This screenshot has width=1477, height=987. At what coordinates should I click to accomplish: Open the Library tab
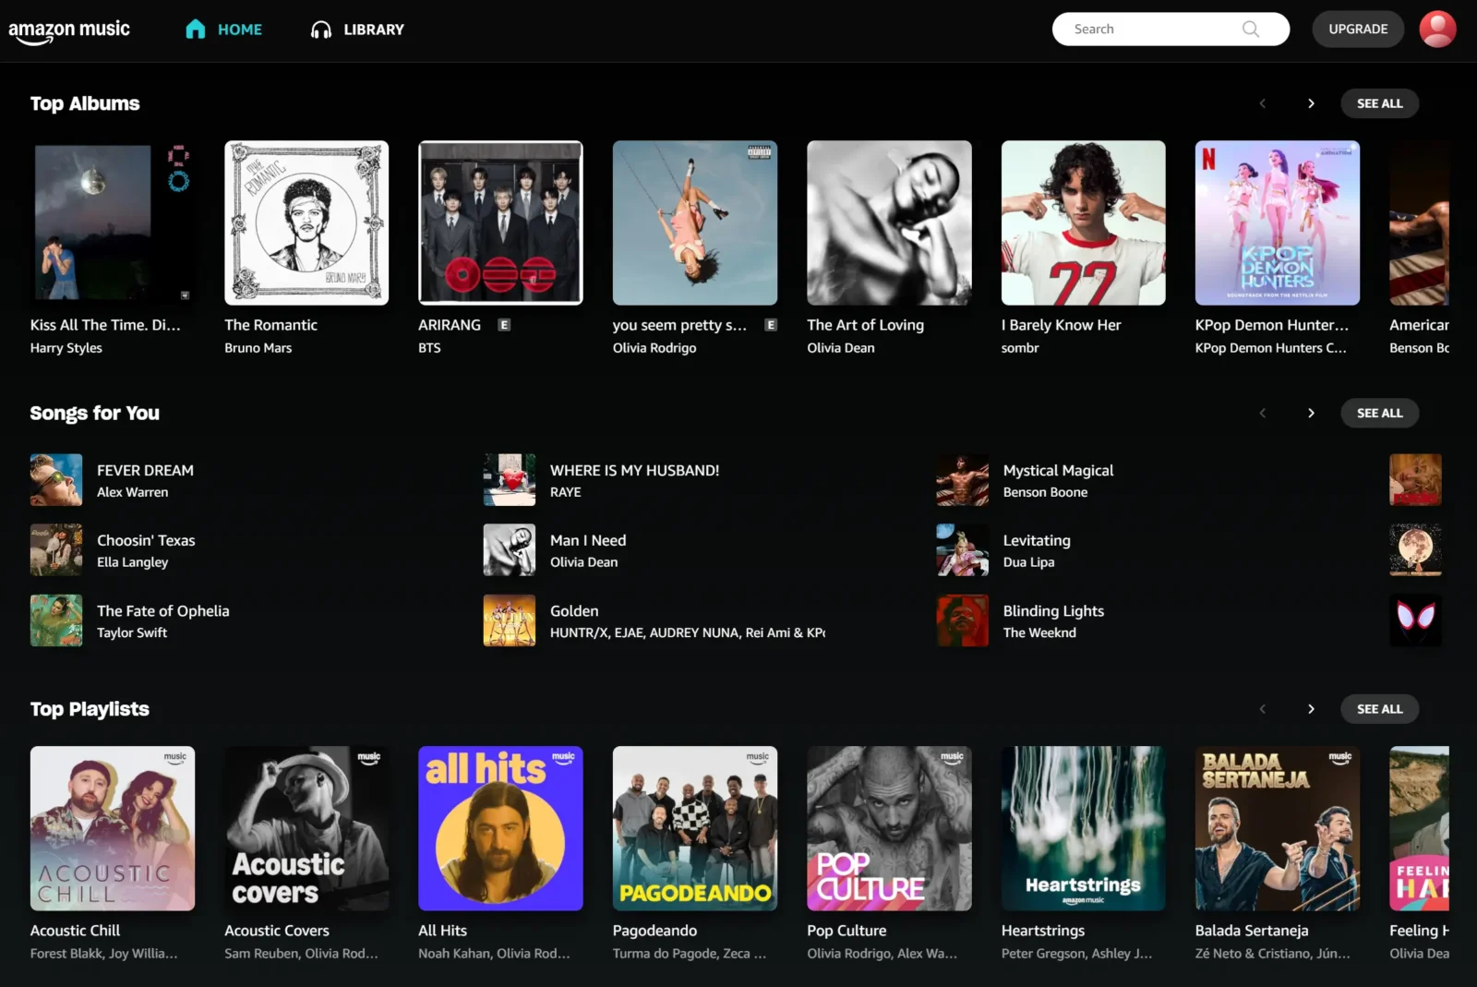pyautogui.click(x=357, y=30)
